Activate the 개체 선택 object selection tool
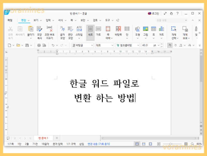This screenshot has height=156, width=207. tap(173, 30)
